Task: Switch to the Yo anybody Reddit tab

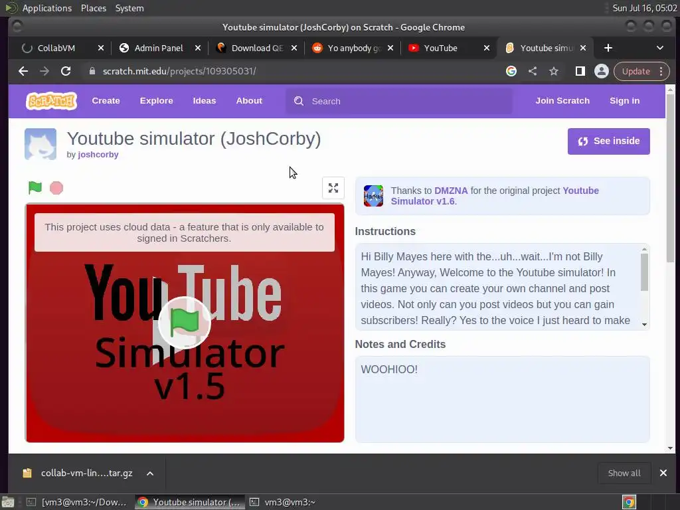Action: [x=353, y=48]
